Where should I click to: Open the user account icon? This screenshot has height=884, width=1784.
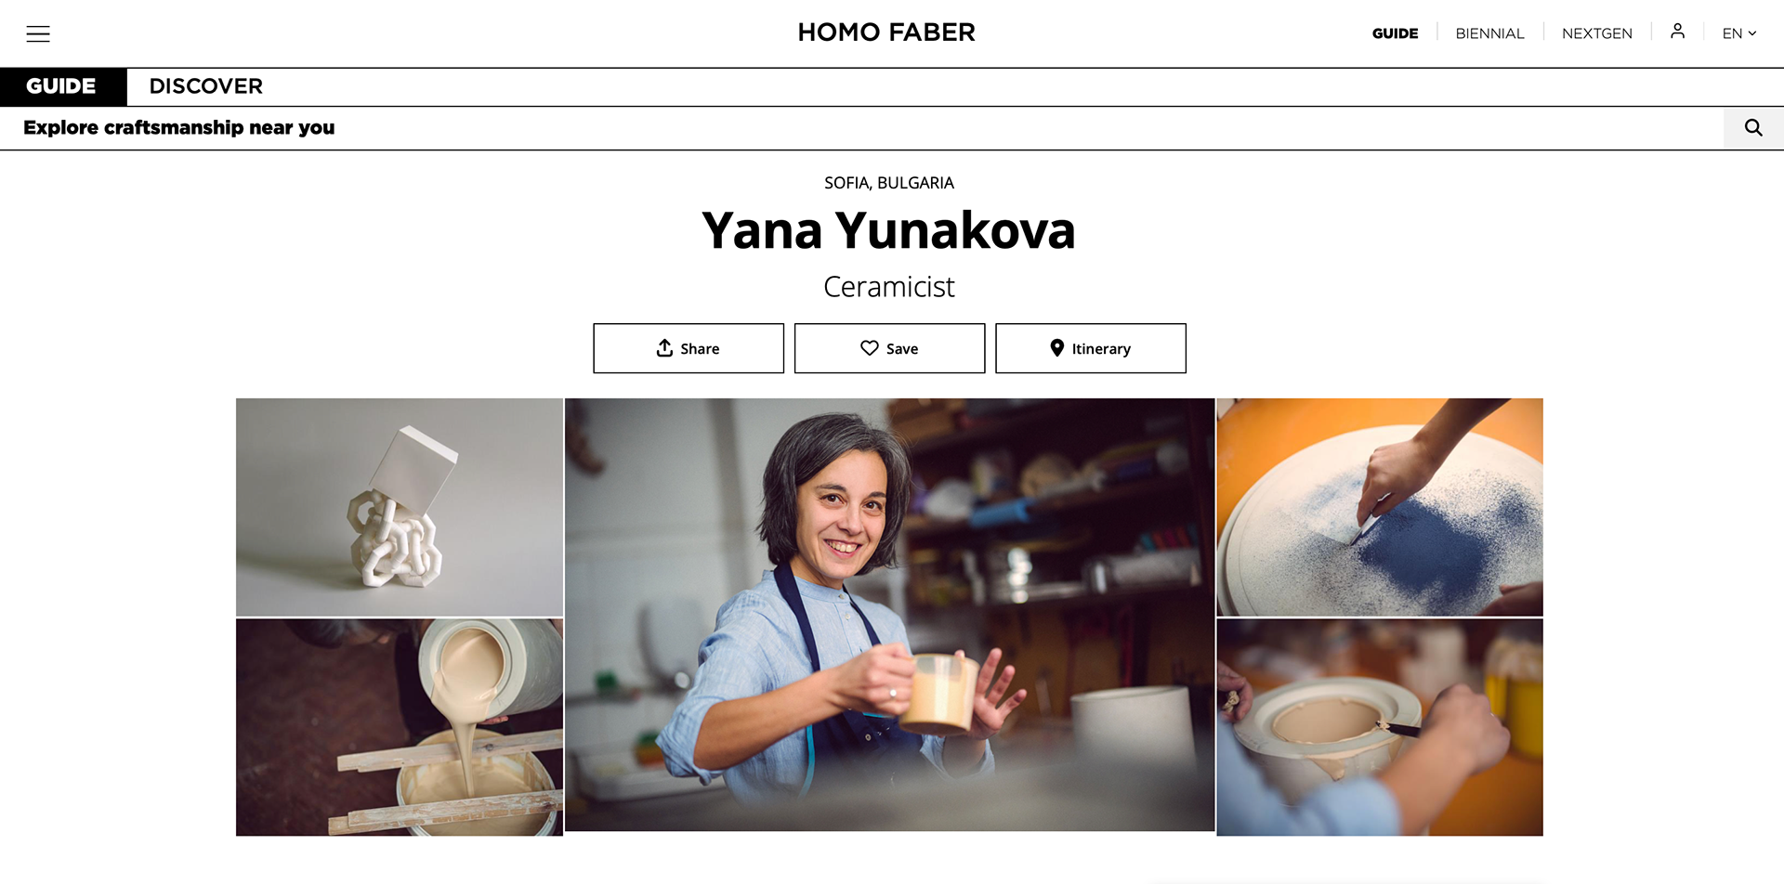click(1677, 32)
